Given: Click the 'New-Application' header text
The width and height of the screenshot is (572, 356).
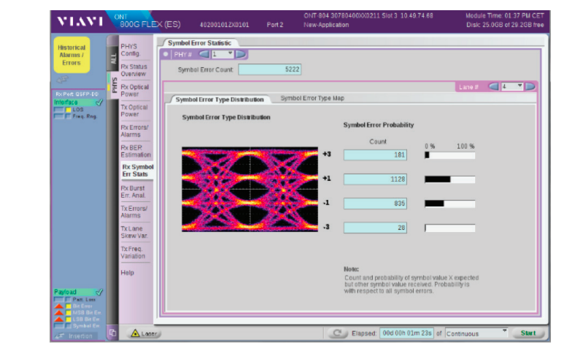Looking at the screenshot, I should (326, 25).
